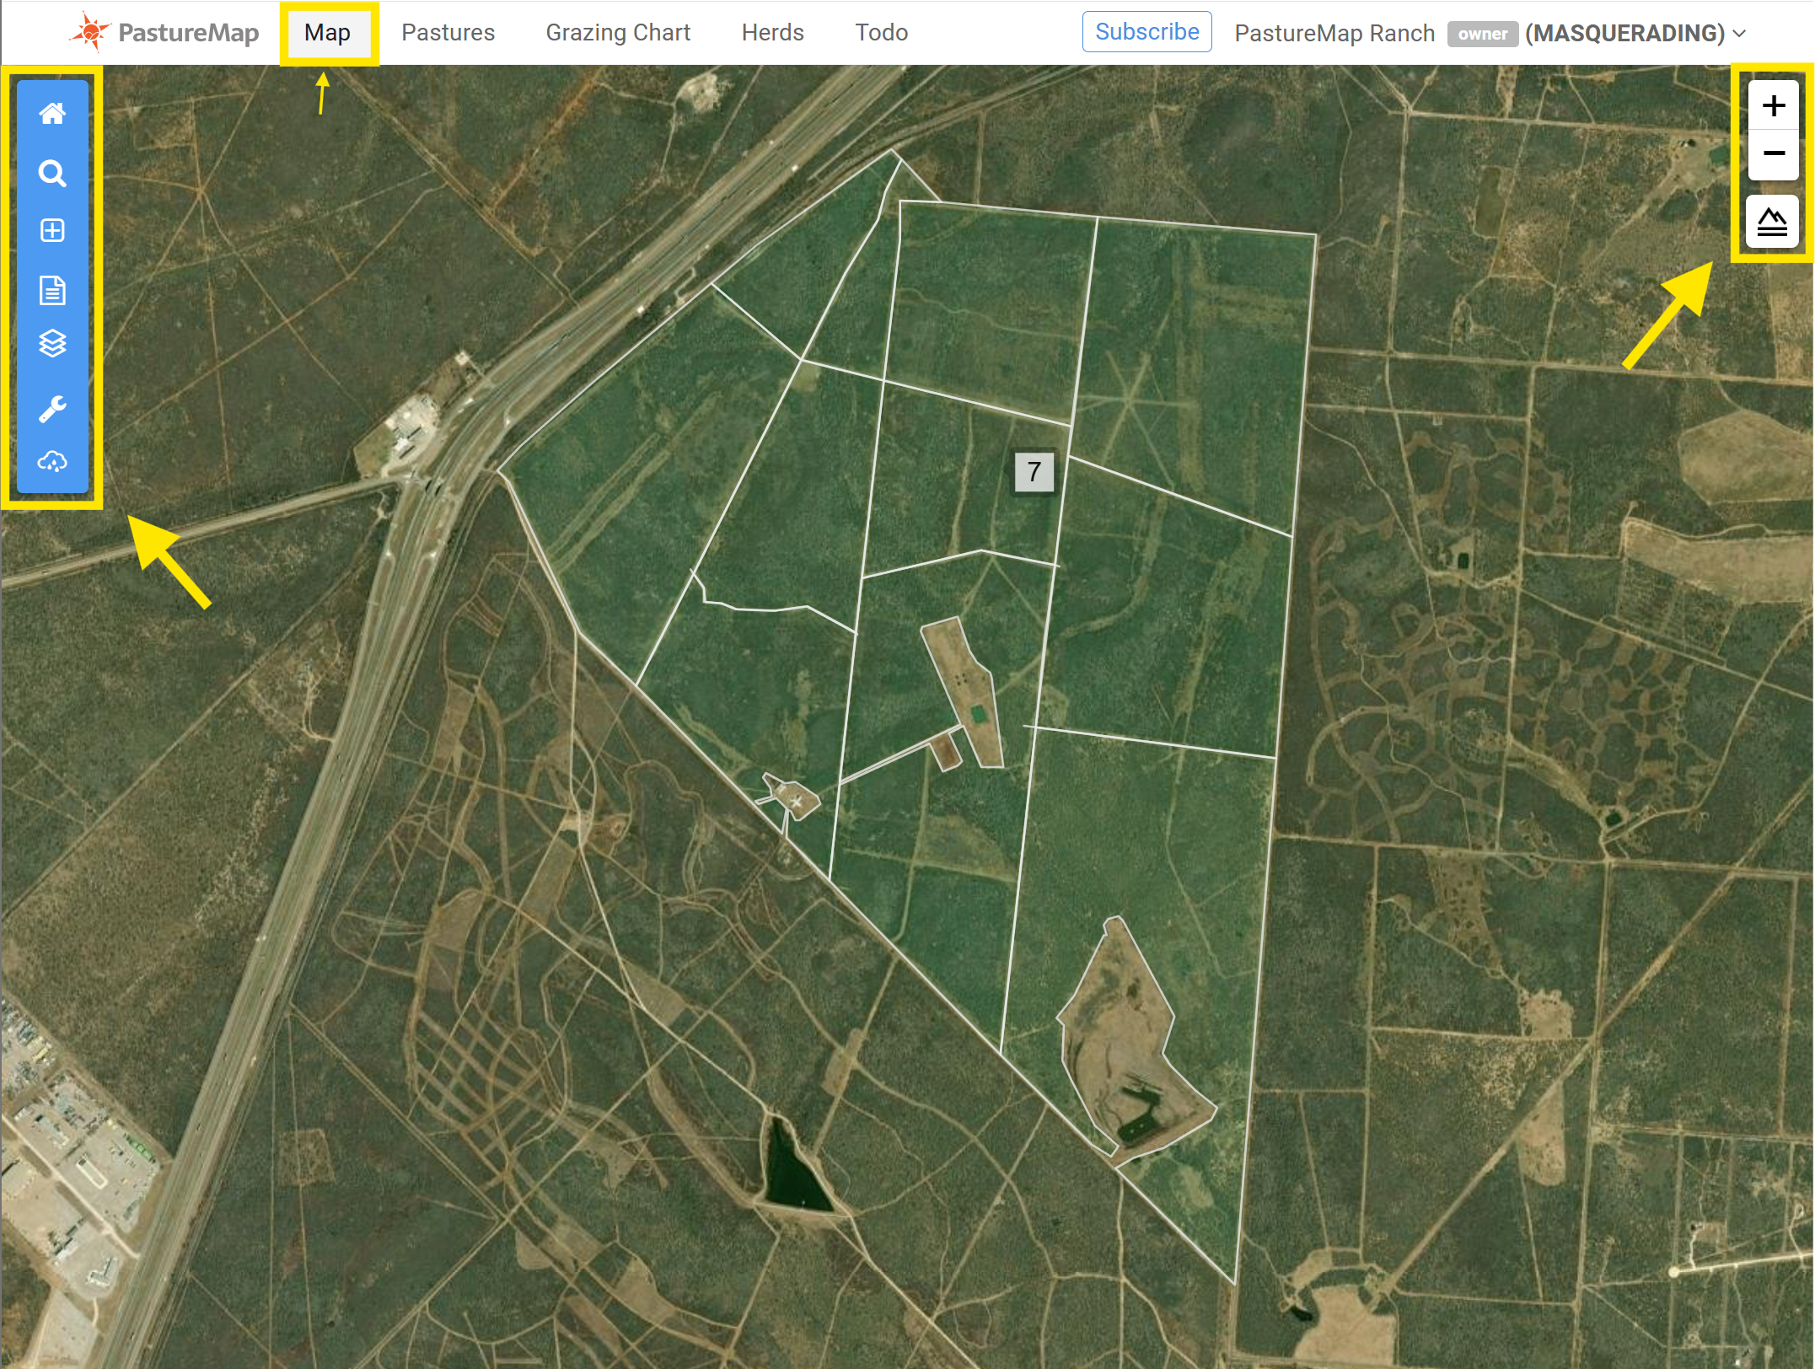1815x1369 pixels.
Task: Open the layers stack icon
Action: tap(52, 343)
